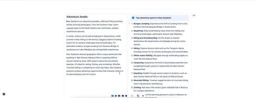The width and height of the screenshot is (255, 98).
Task: Choose the left sidebar layout icon
Action: (x=123, y=96)
